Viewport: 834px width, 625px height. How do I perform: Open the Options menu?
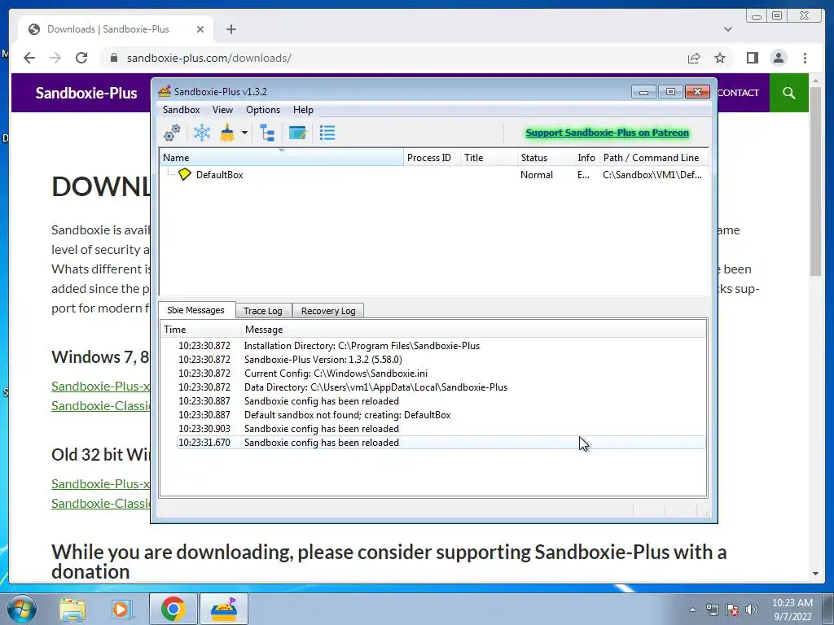(263, 110)
